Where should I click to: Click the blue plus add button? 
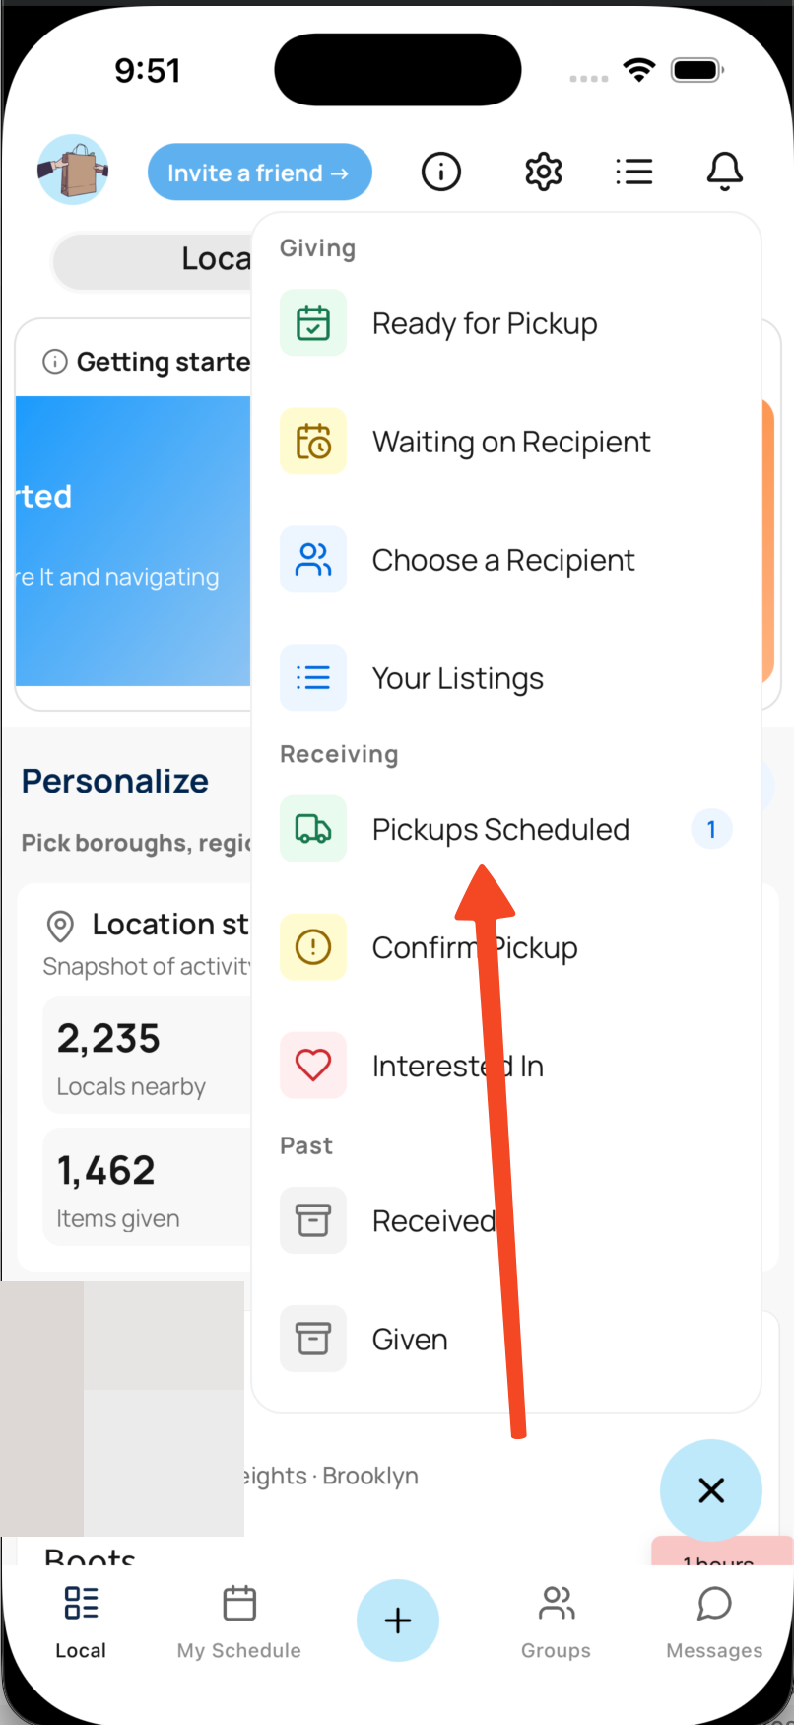point(398,1621)
